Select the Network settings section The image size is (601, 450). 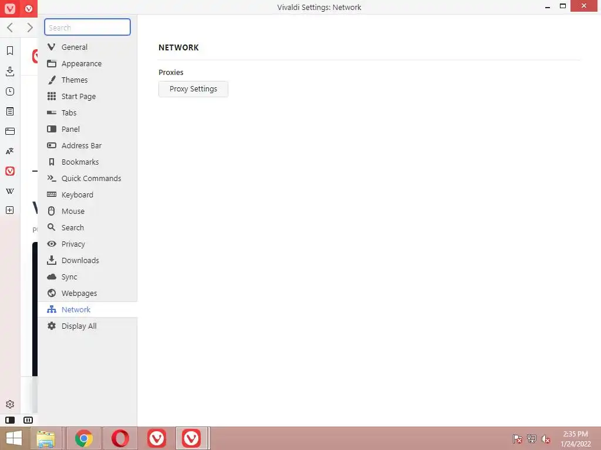(x=87, y=309)
